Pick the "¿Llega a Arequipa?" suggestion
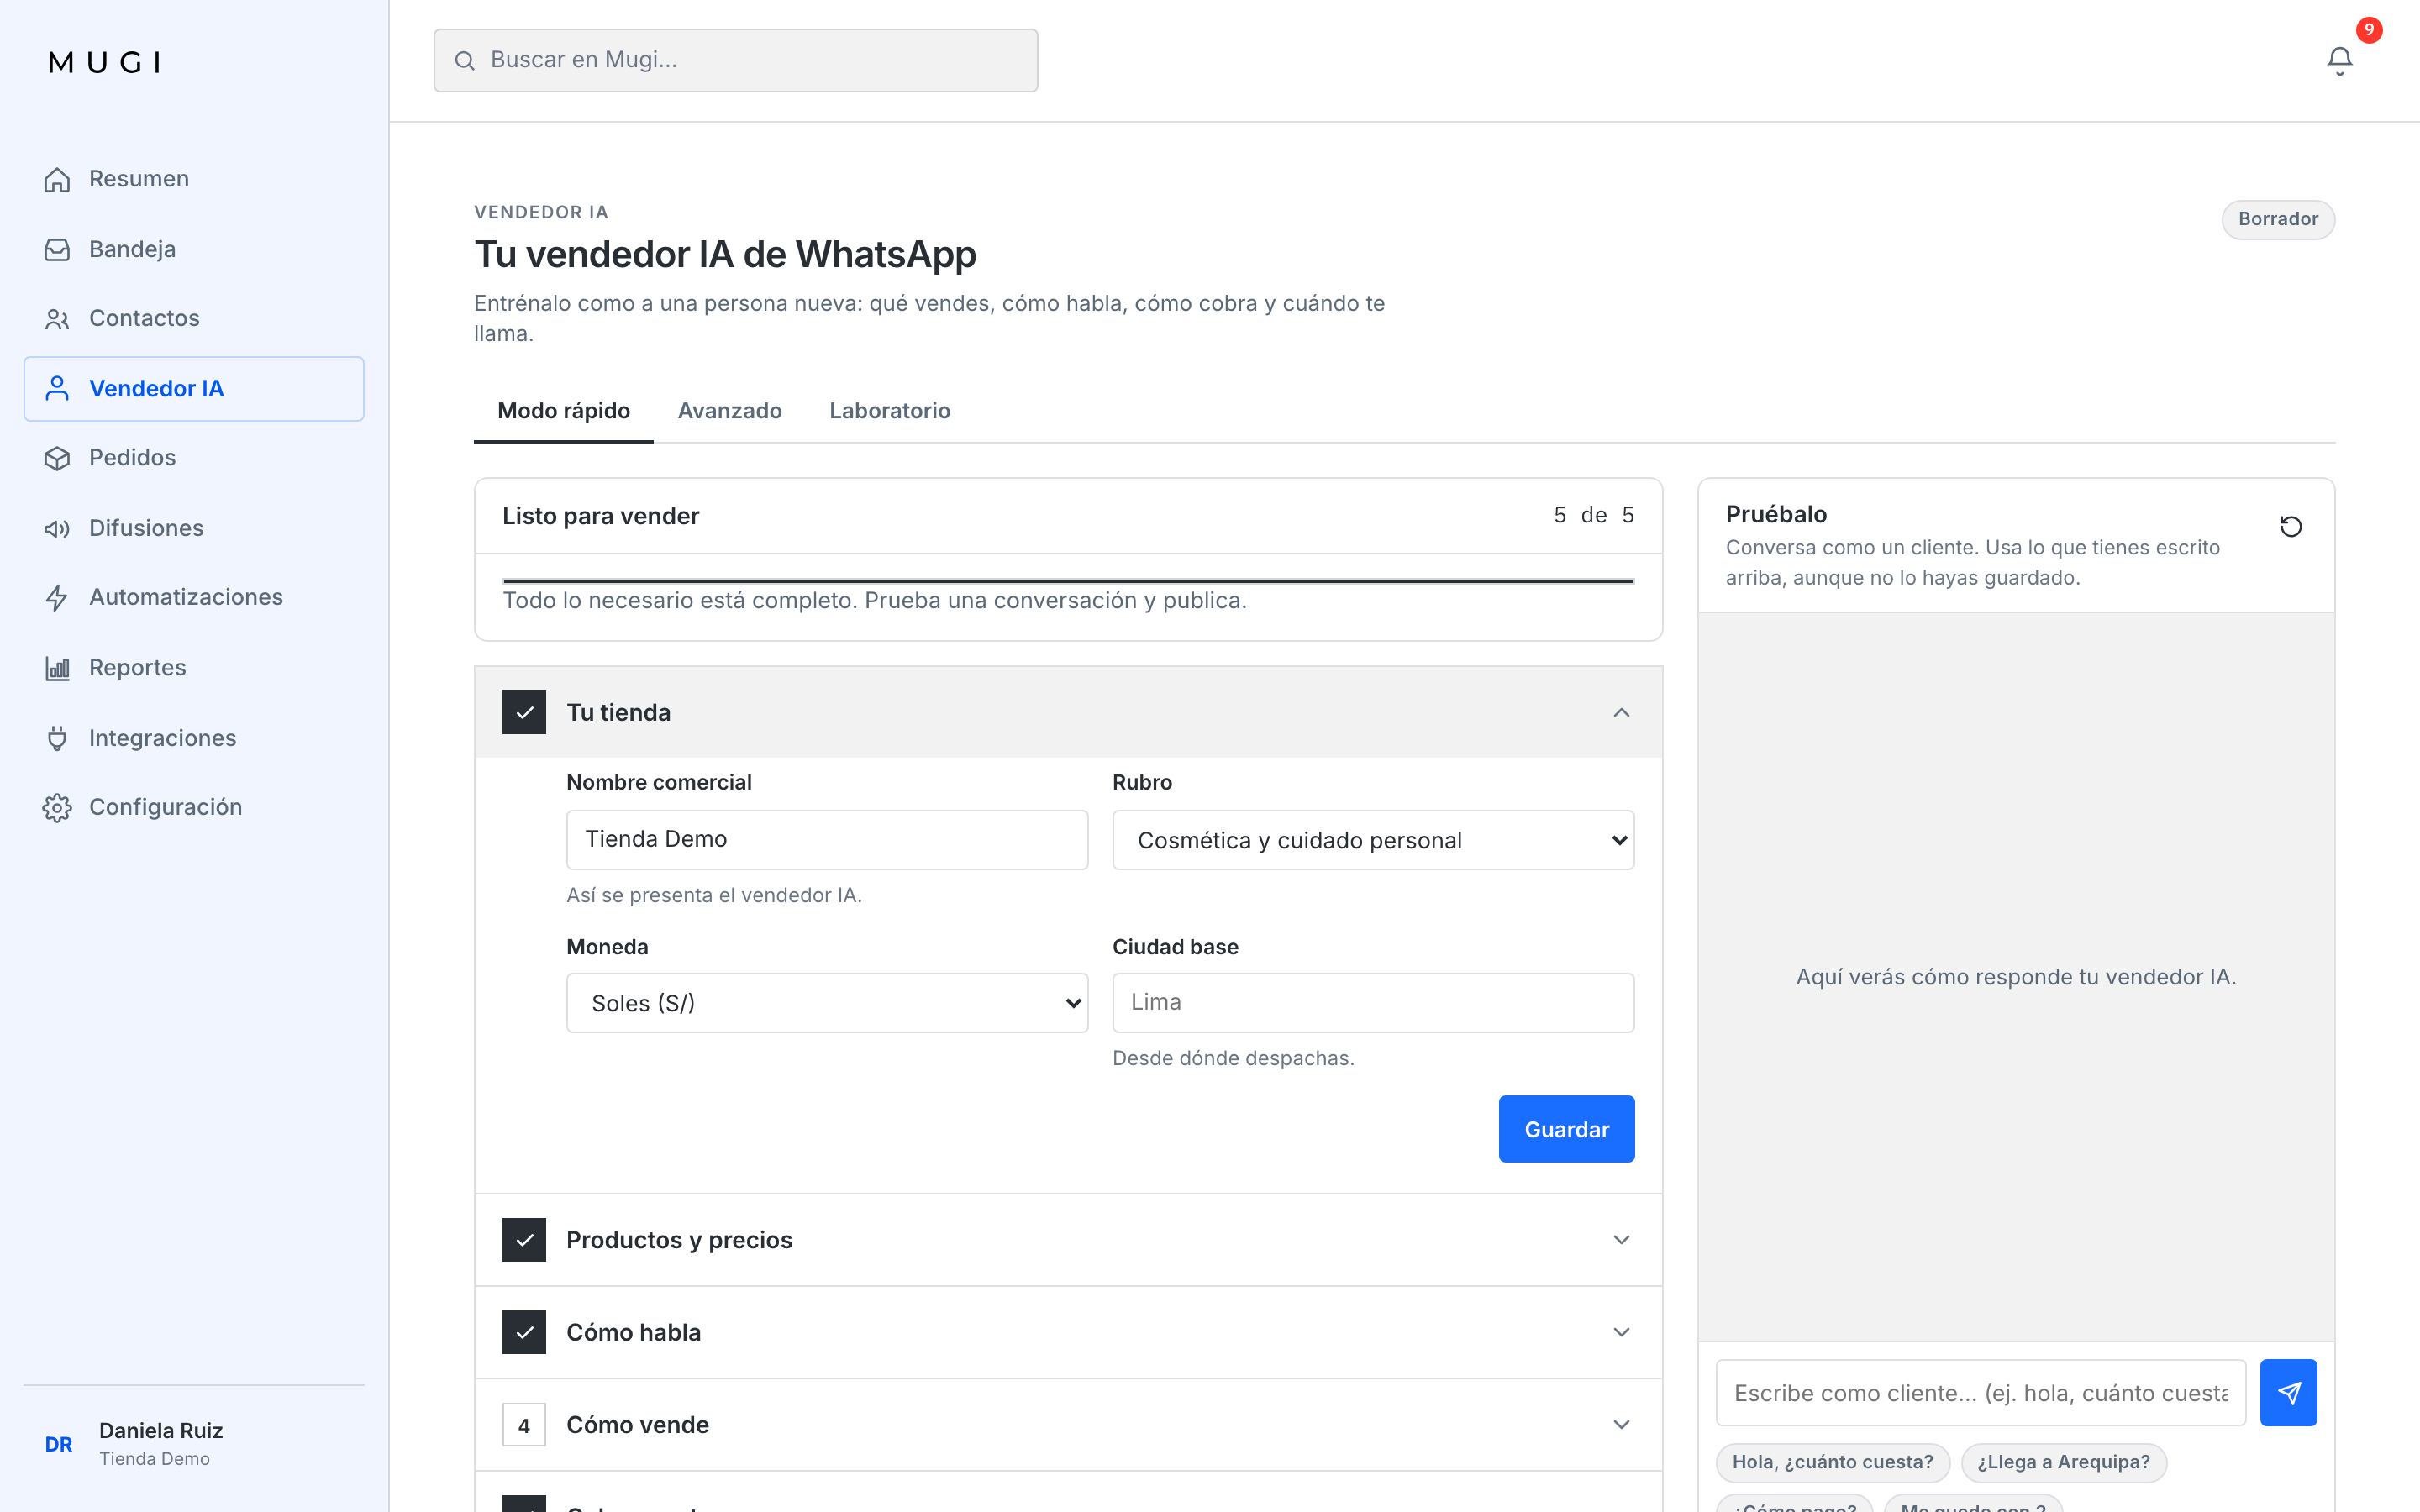Viewport: 2420px width, 1512px height. (2063, 1462)
